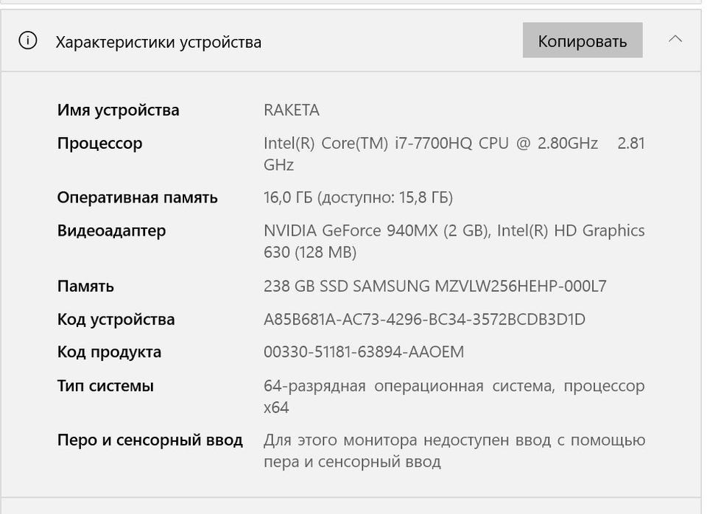Click the info icon beside Характеристики устройства
The image size is (707, 514).
pyautogui.click(x=27, y=41)
